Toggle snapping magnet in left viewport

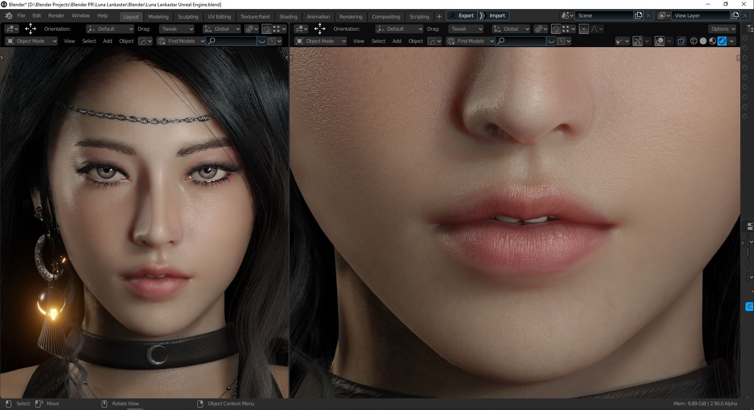tap(267, 29)
